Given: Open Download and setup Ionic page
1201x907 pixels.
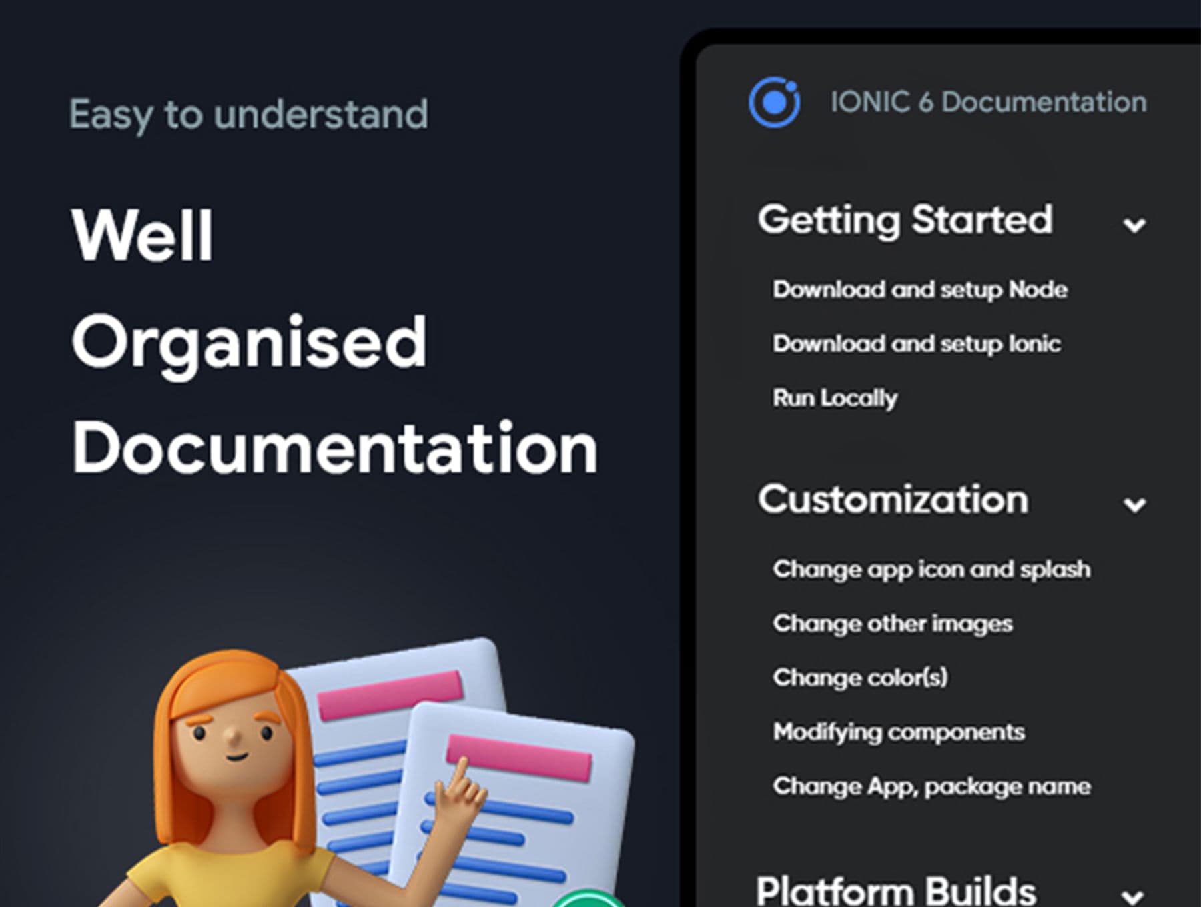Looking at the screenshot, I should pos(916,344).
